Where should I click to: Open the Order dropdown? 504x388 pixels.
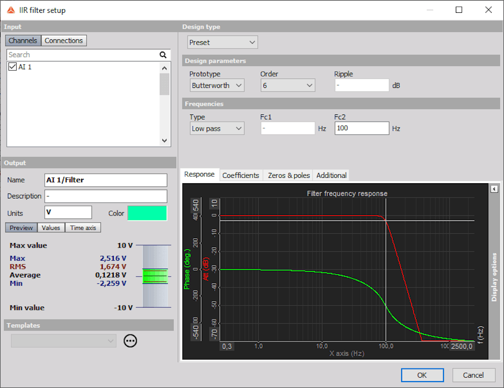tap(287, 85)
